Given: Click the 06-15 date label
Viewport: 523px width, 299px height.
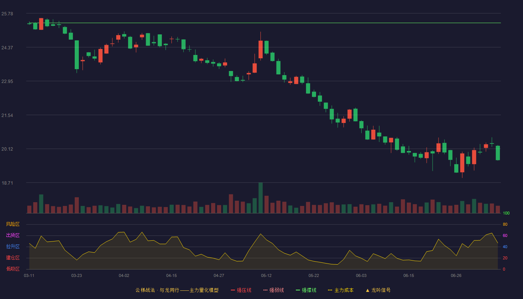Looking at the screenshot, I should (409, 275).
